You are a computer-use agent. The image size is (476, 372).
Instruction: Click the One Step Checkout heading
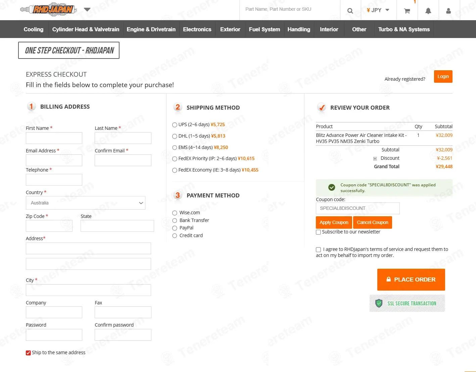pos(69,50)
